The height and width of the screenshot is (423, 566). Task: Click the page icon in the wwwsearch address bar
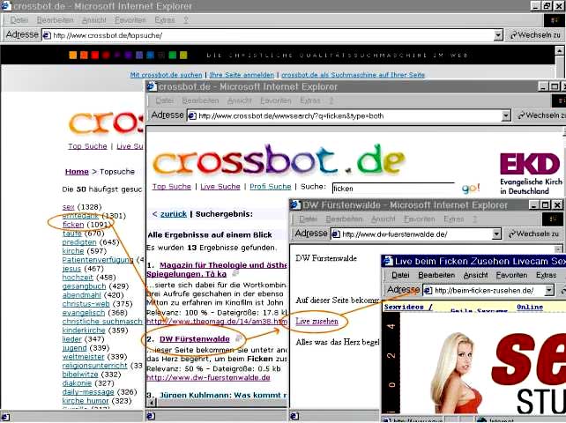(192, 115)
